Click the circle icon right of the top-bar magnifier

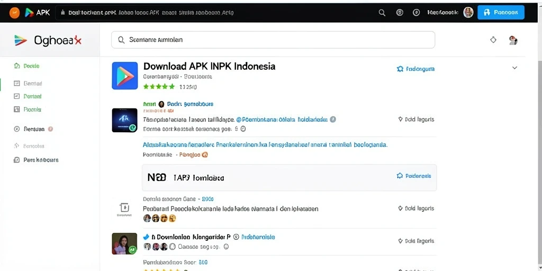(400, 13)
